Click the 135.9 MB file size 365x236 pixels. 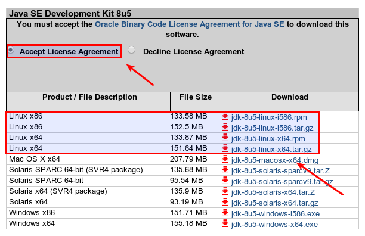point(187,191)
